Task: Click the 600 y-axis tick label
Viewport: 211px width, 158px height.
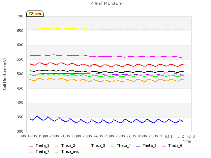Action: click(x=20, y=45)
